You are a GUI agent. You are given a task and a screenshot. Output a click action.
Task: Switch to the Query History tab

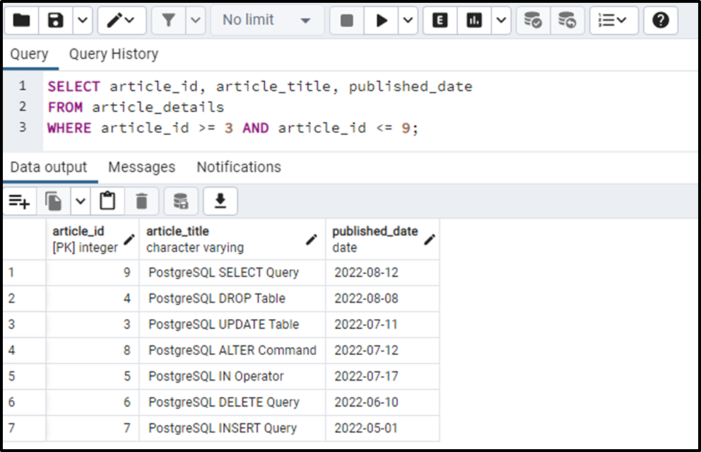113,54
